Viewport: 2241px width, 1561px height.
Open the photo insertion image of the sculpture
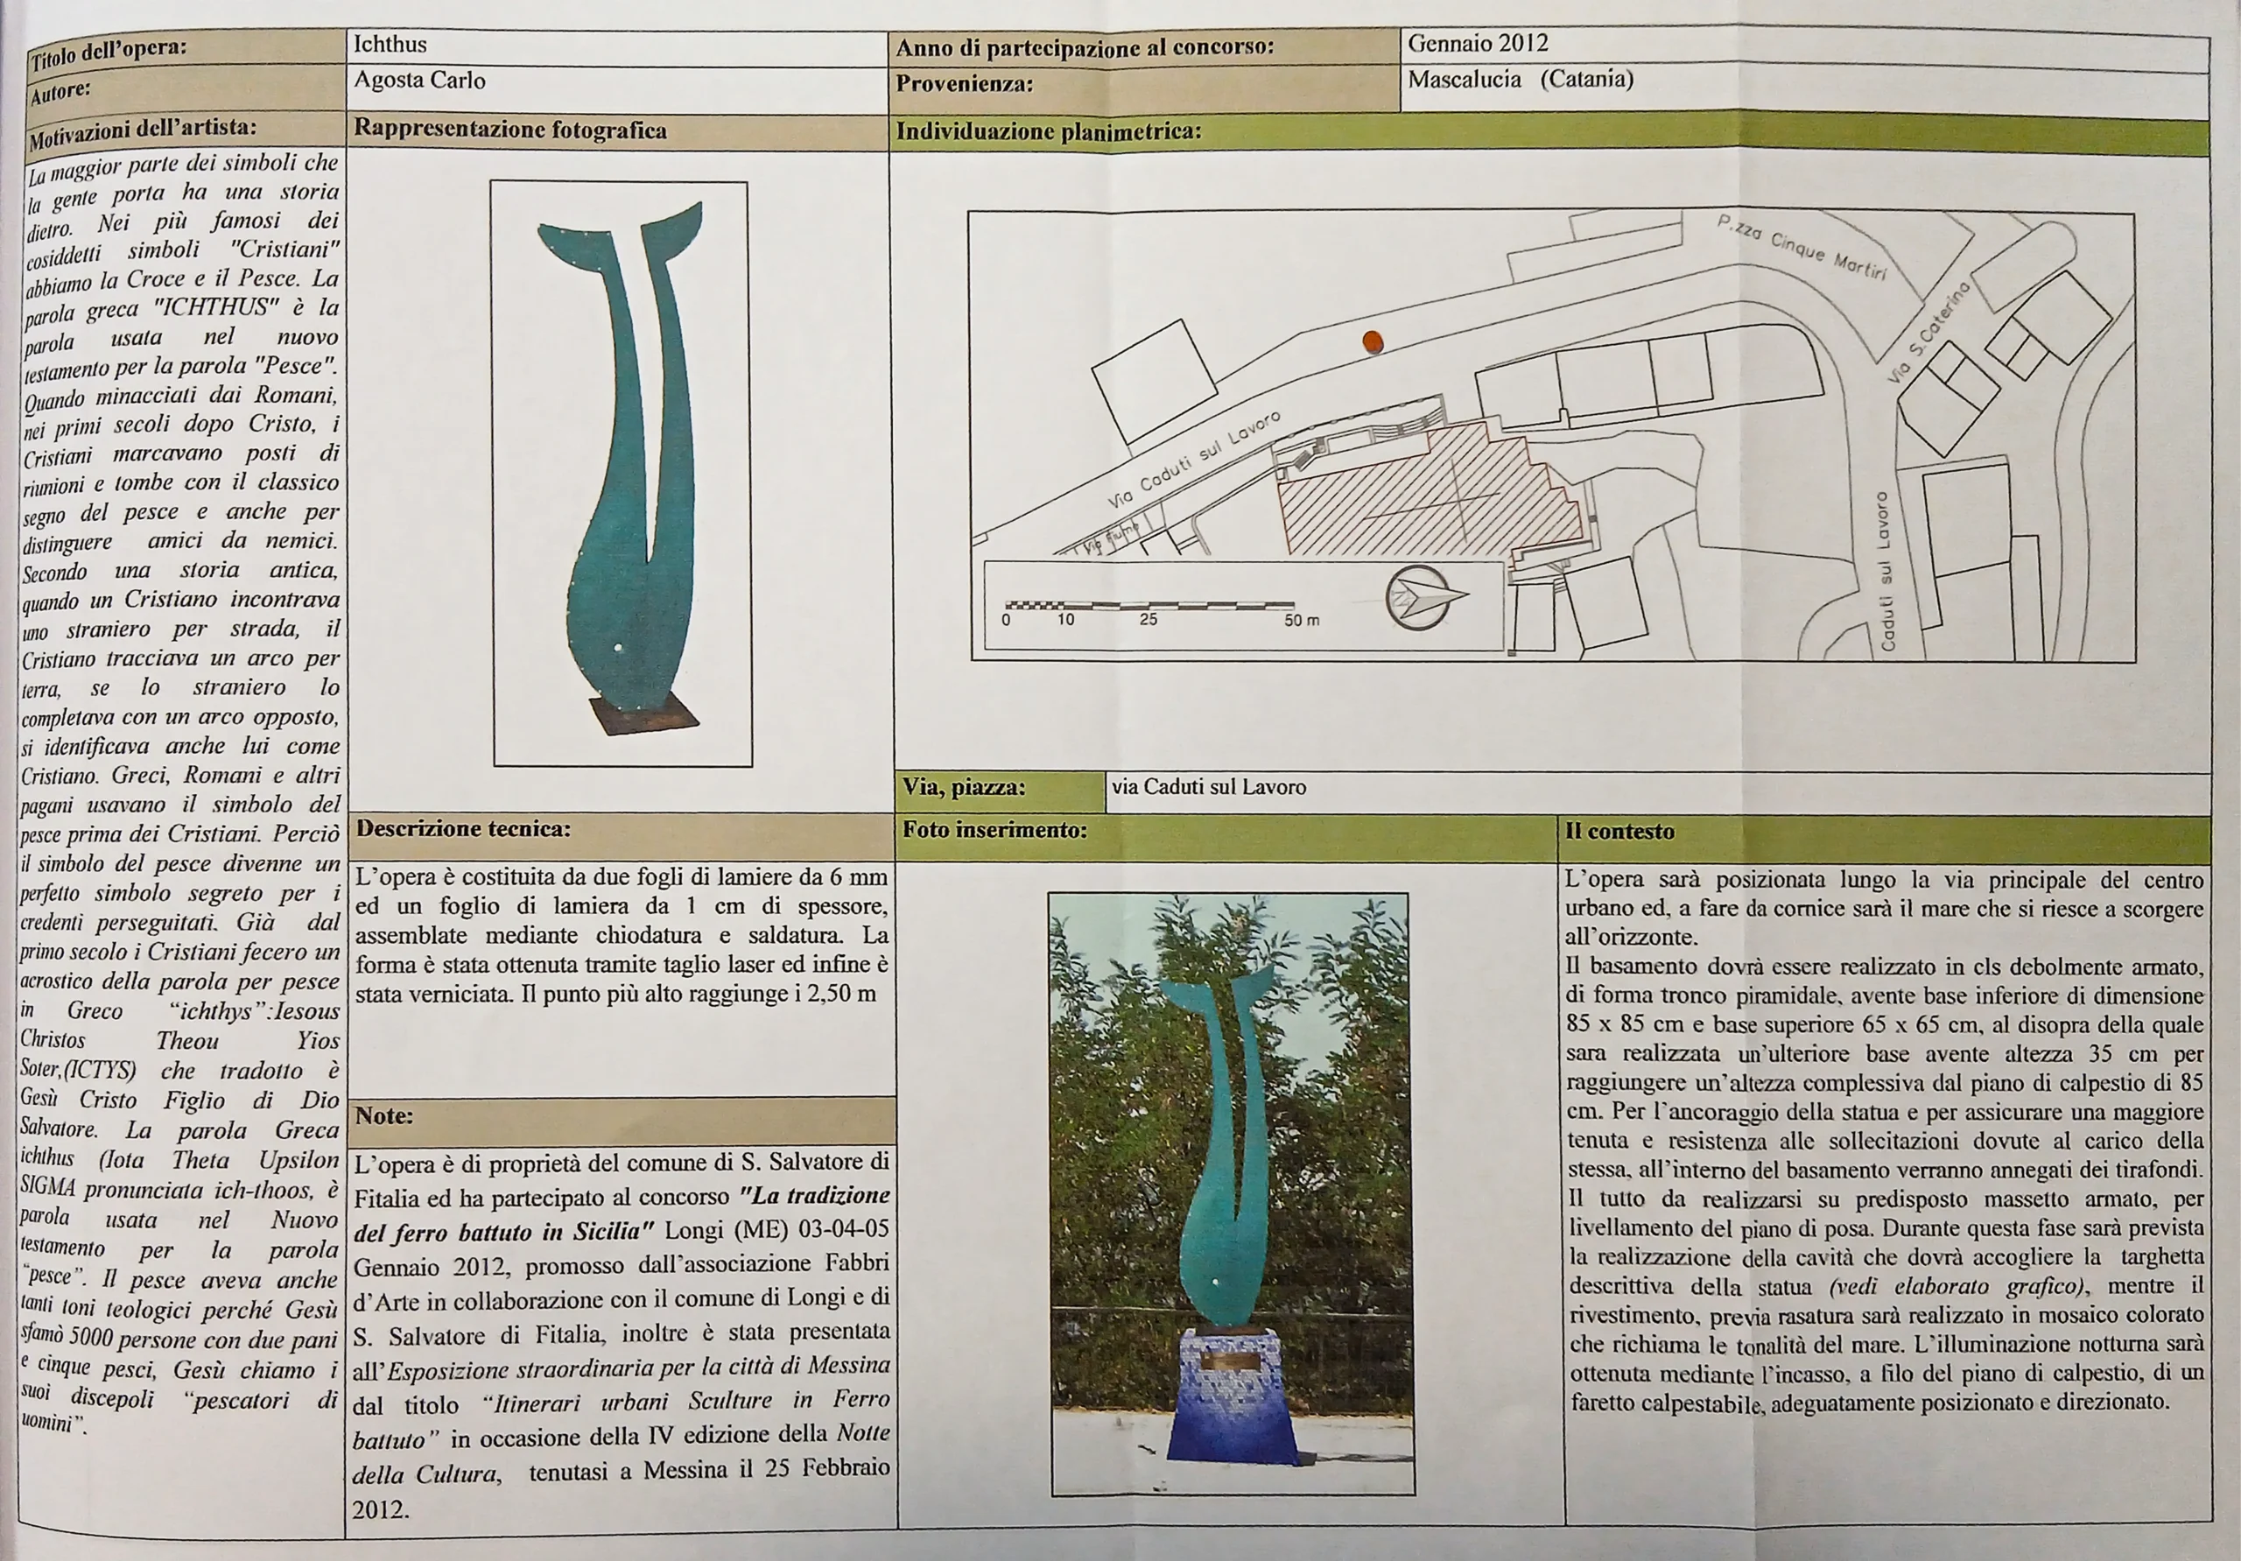[x=1231, y=1192]
